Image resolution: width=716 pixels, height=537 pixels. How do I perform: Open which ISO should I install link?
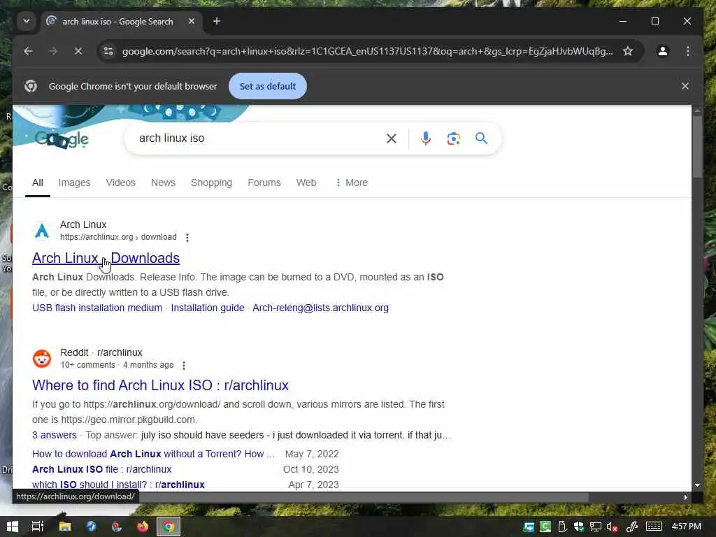coord(118,485)
